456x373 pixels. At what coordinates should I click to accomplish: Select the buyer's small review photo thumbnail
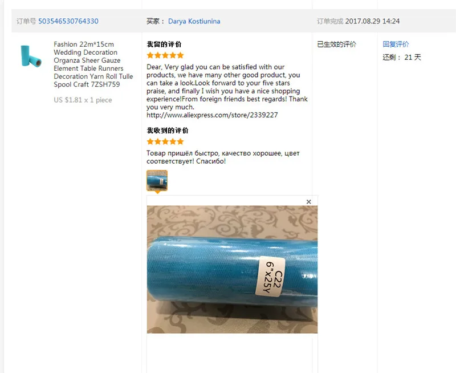pos(157,180)
